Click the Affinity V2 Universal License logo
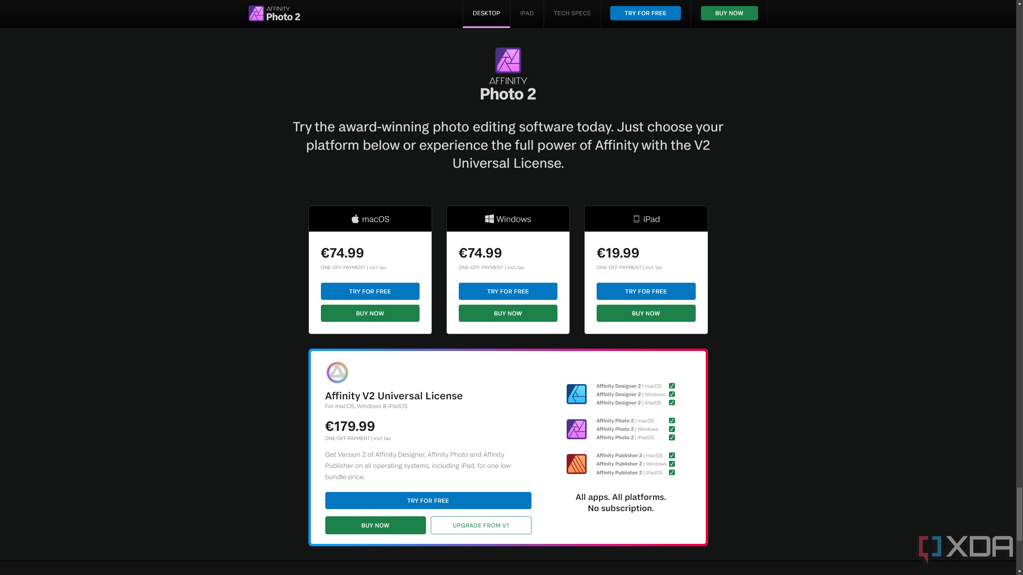Screen dimensions: 1023x575 click(336, 372)
